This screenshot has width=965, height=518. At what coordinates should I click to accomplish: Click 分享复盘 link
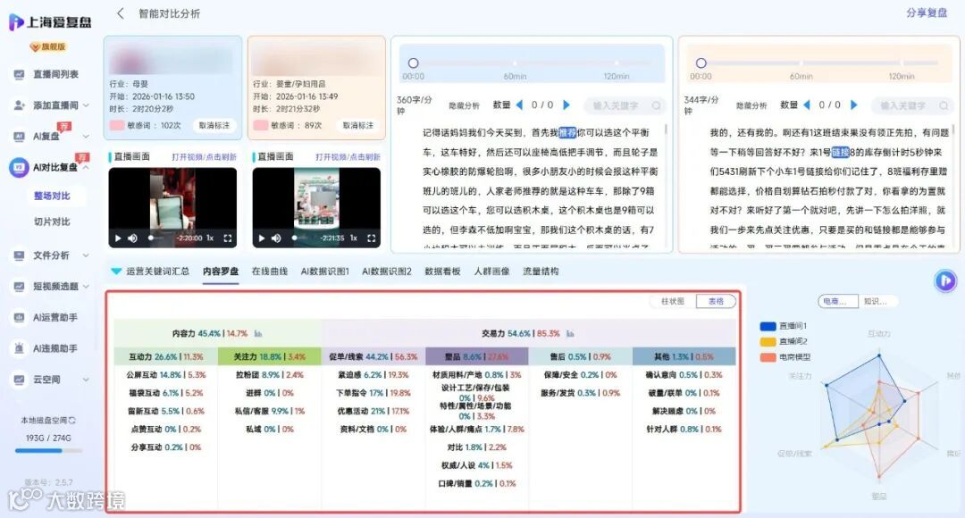coord(927,13)
